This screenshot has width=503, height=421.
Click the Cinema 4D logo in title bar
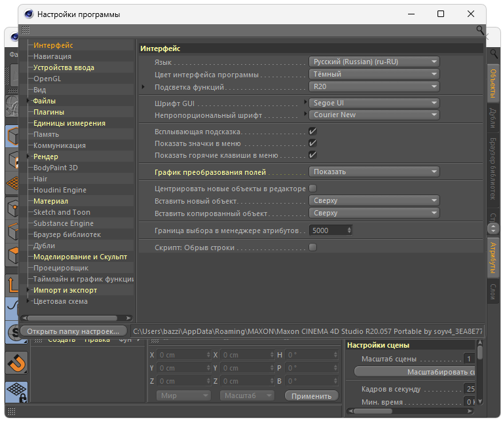(x=29, y=14)
